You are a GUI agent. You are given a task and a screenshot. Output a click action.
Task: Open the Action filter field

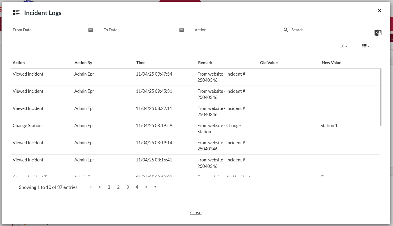pyautogui.click(x=235, y=30)
